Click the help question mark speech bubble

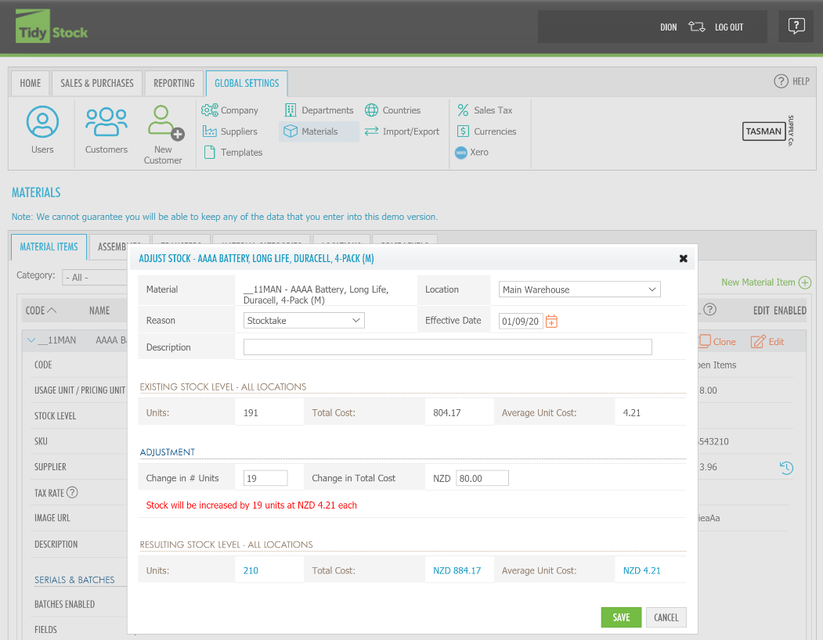click(x=796, y=27)
